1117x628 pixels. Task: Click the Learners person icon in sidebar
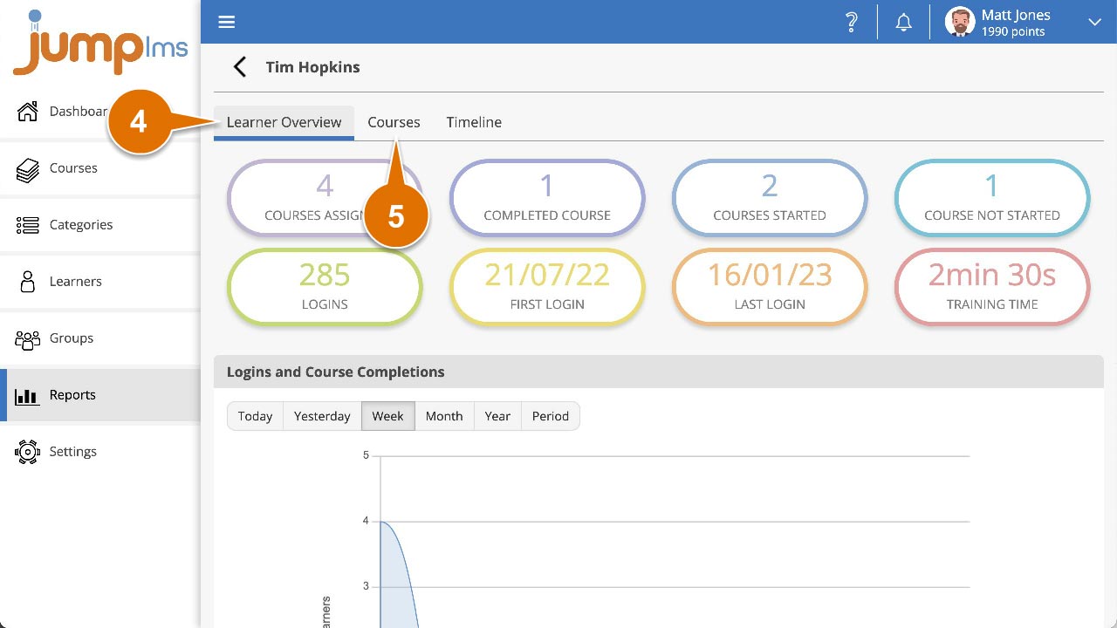tap(28, 282)
